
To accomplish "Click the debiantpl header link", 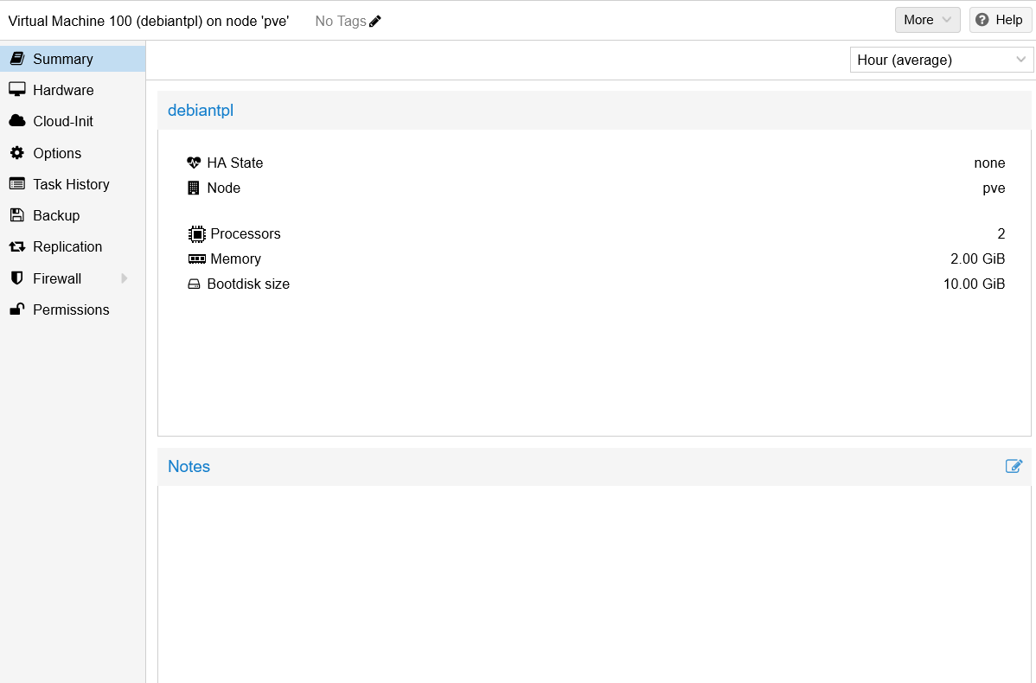I will [200, 110].
